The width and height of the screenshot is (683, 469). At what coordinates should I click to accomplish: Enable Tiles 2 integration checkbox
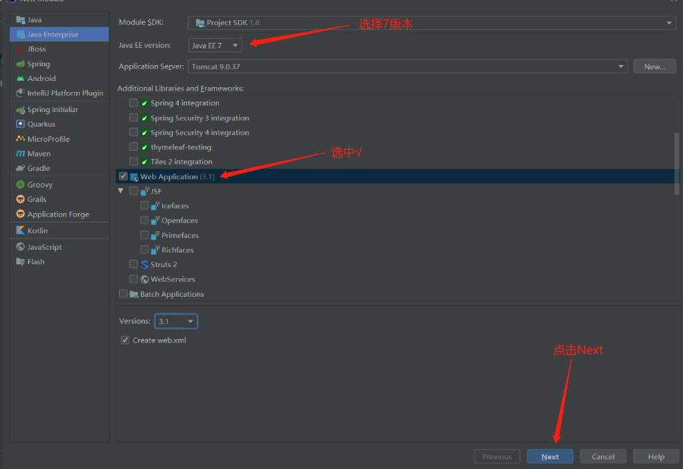134,161
